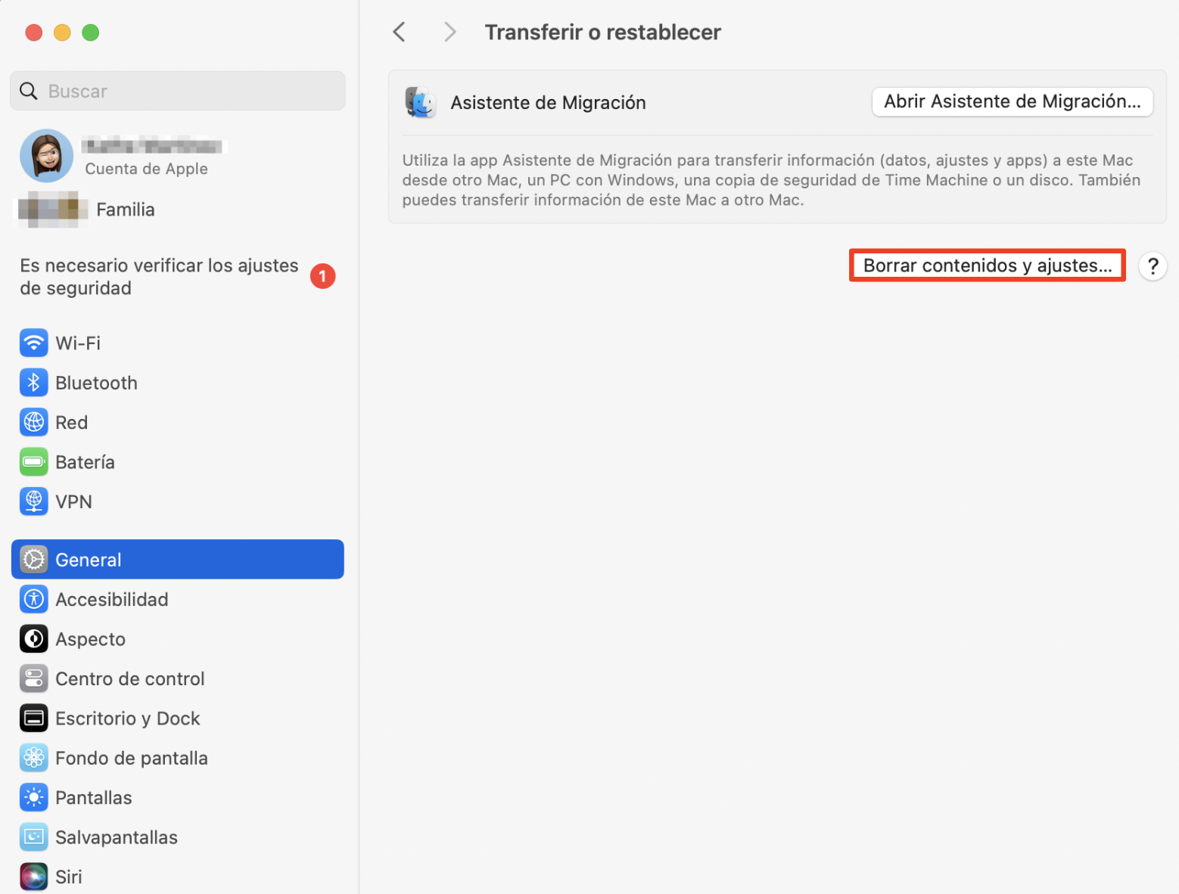Open VPN settings via its icon
The height and width of the screenshot is (894, 1179).
click(x=33, y=501)
